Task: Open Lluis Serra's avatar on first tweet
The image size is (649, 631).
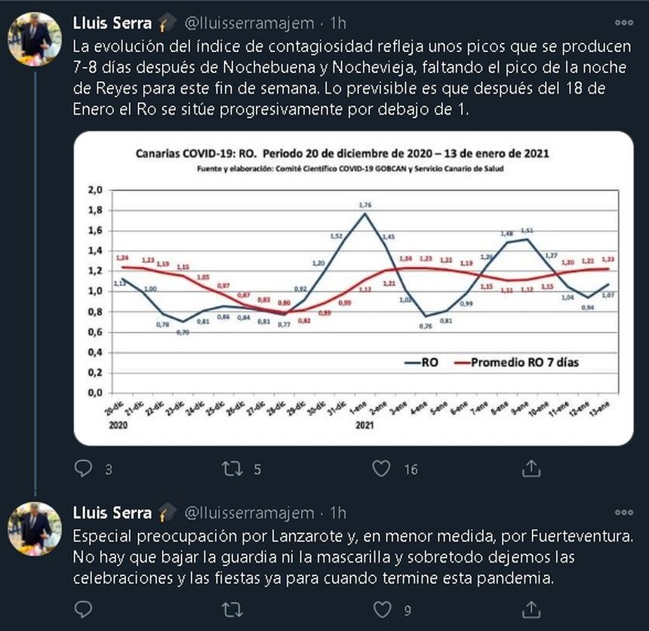Action: coord(34,38)
